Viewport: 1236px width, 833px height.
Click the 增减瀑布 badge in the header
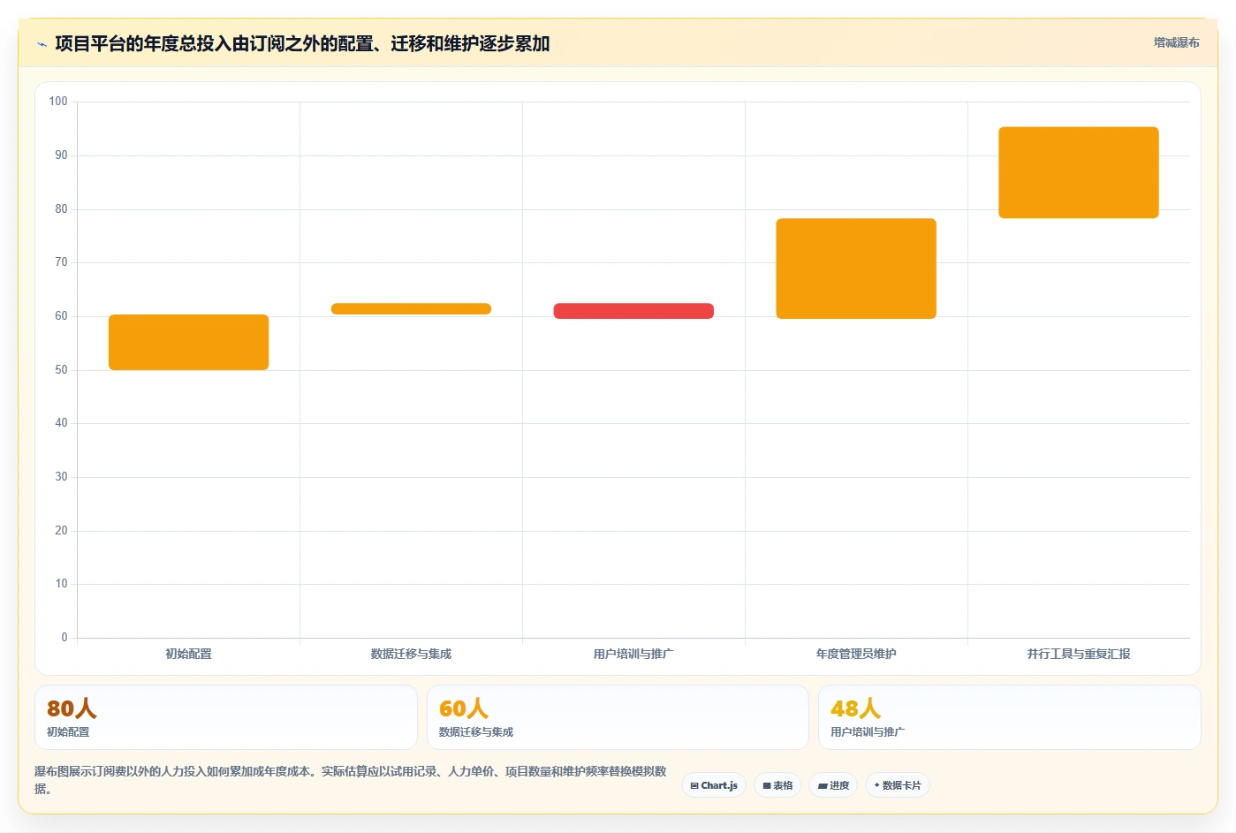coord(1176,42)
